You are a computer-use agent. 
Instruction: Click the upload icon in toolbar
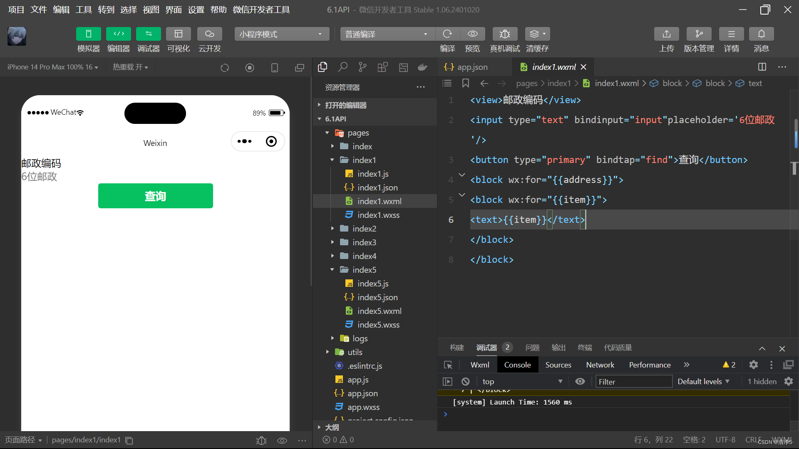pos(666,34)
